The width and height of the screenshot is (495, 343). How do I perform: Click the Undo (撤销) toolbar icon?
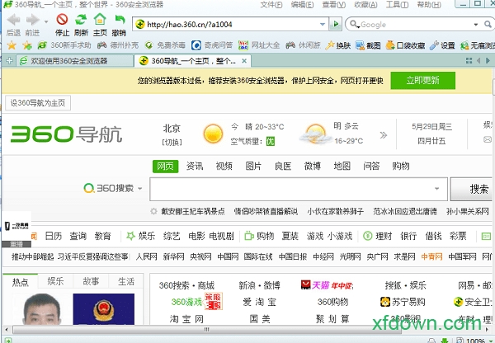click(118, 20)
